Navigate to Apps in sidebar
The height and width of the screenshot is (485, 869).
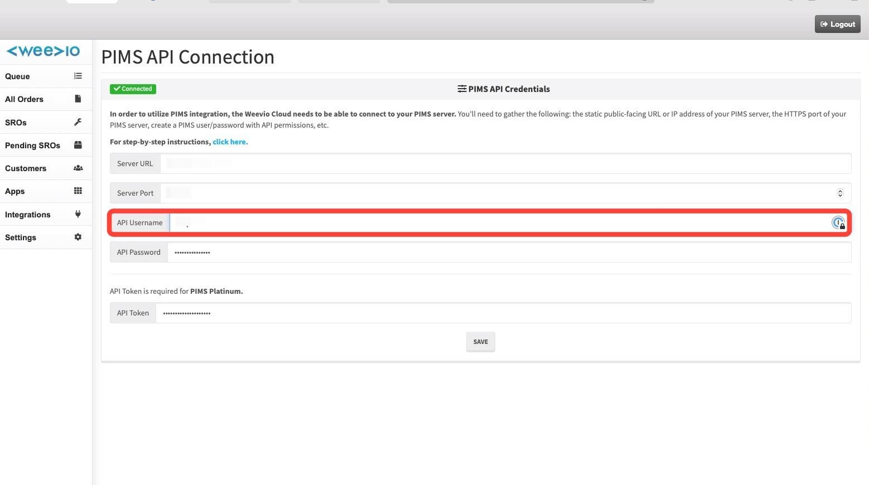click(46, 191)
